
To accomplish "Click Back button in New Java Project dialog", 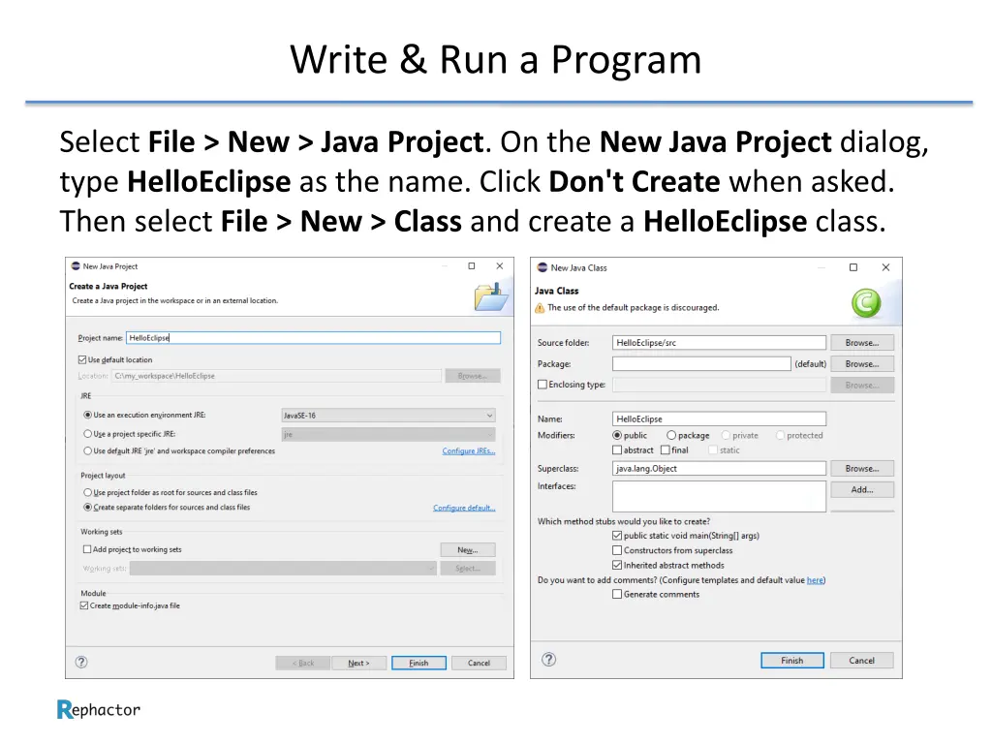I will (303, 663).
